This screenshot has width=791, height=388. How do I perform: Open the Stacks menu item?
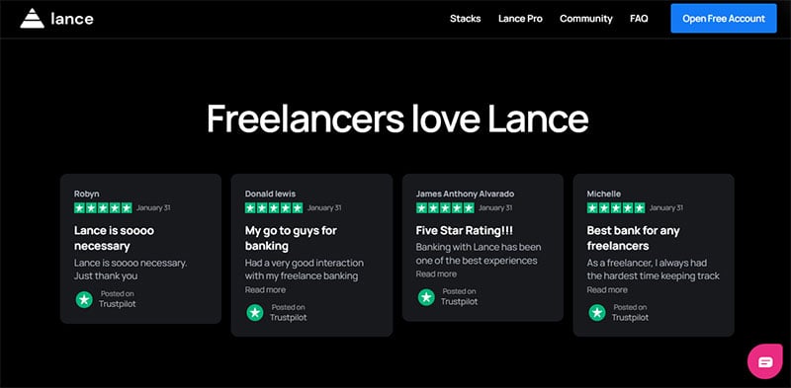[x=465, y=19]
